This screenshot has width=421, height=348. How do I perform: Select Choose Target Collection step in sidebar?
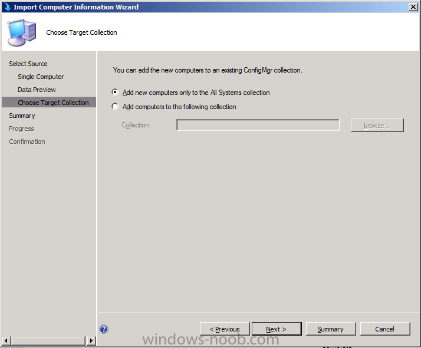pyautogui.click(x=49, y=102)
